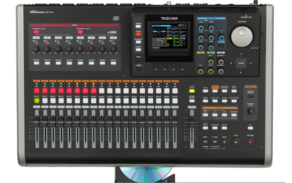Push the REHEARSE button
Screen dimensions: 292x183
215,128
